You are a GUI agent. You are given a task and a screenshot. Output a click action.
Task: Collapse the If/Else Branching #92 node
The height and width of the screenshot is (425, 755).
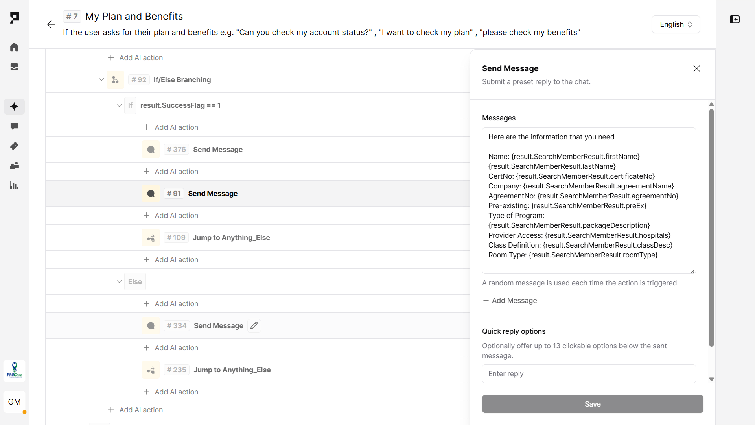coord(101,80)
